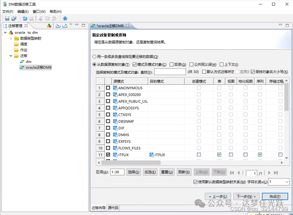
Task: Click the Save icon in toolbar
Action: [7, 18]
